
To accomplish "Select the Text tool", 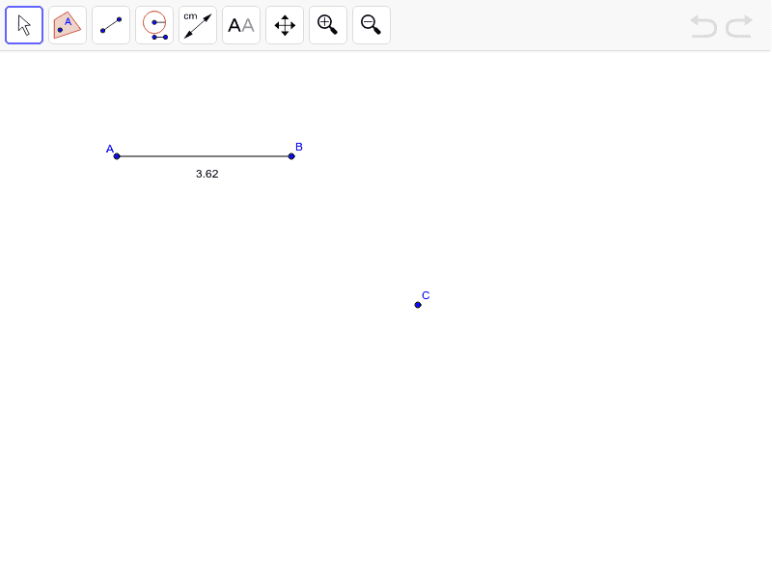I will click(240, 25).
